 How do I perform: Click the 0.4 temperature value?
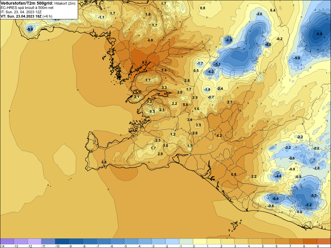click(x=273, y=10)
